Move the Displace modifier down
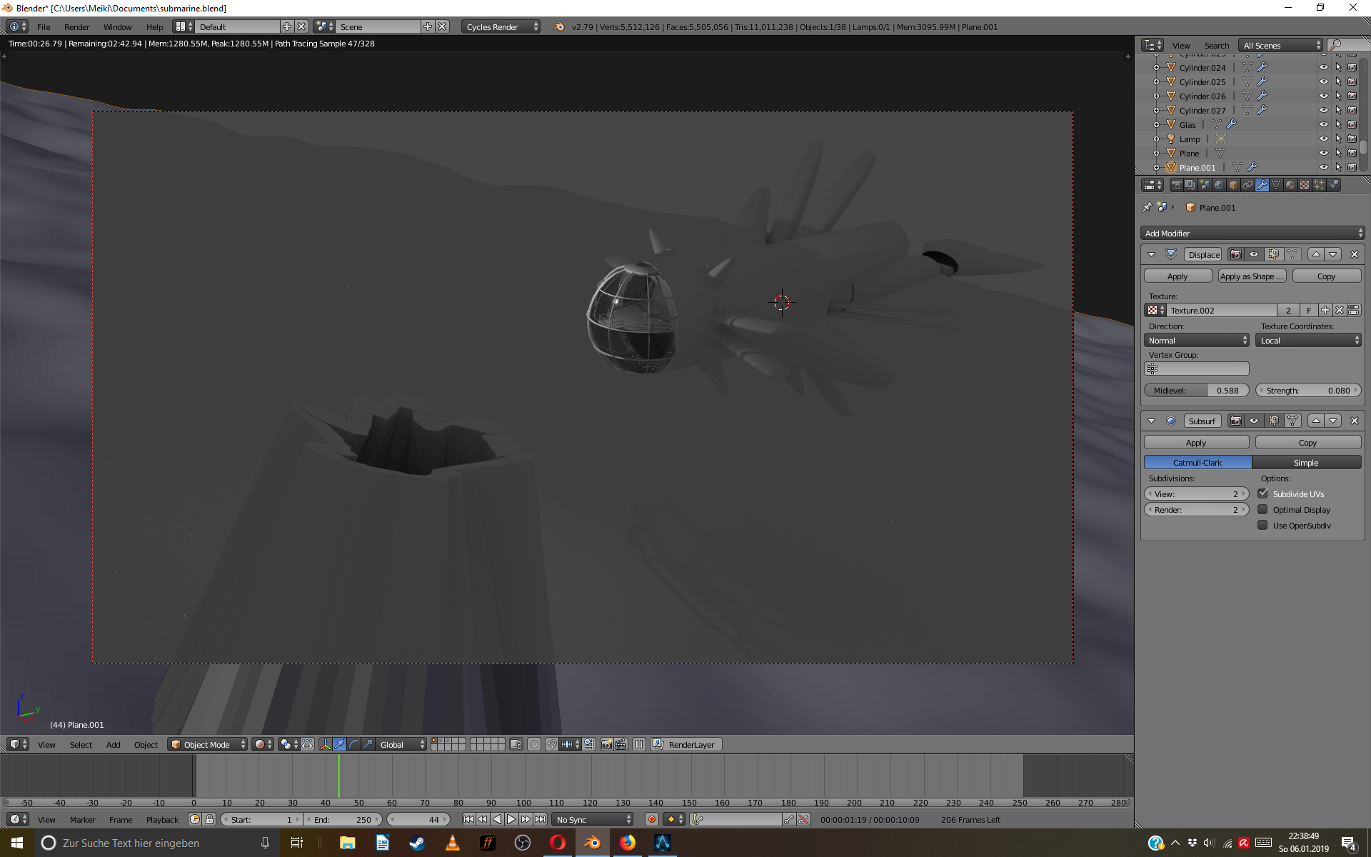Viewport: 1371px width, 857px height. point(1333,254)
